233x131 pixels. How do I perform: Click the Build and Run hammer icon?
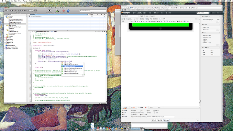coord(57,11)
